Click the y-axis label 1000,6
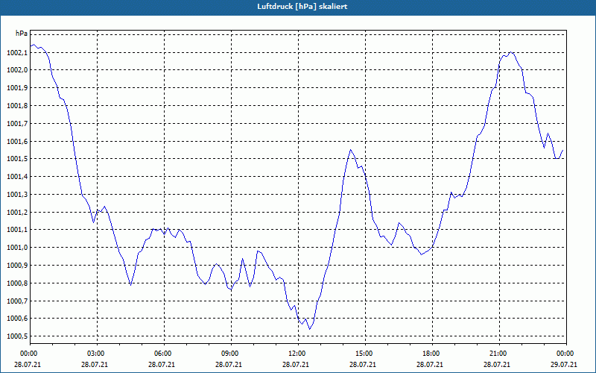Image resolution: width=596 pixels, height=373 pixels. point(17,319)
